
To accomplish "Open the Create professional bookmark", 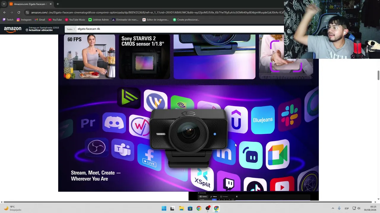I will point(186,20).
